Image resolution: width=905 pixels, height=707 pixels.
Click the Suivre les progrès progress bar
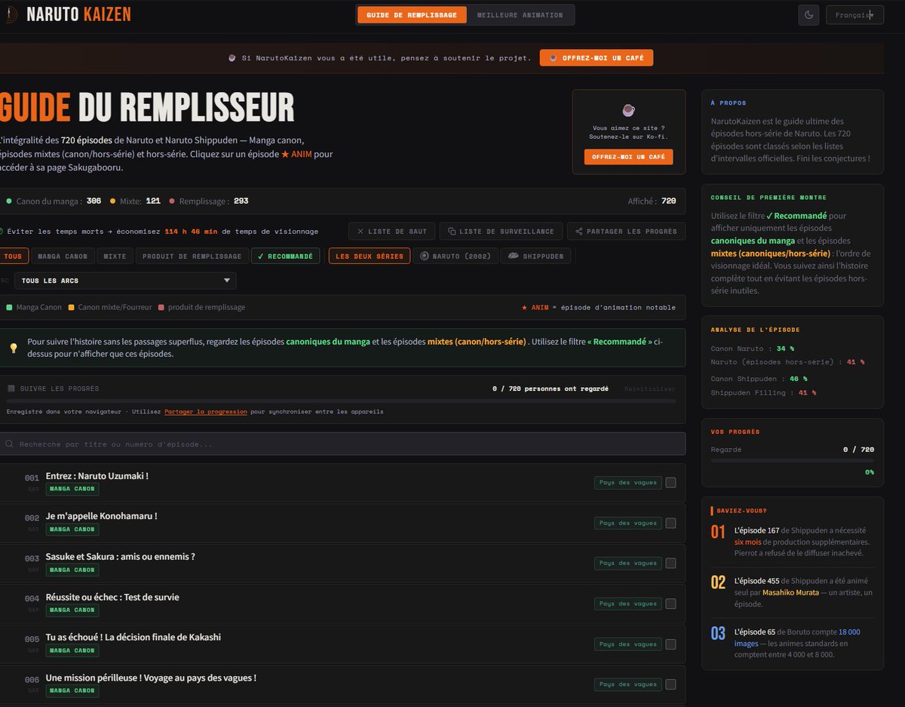click(342, 401)
